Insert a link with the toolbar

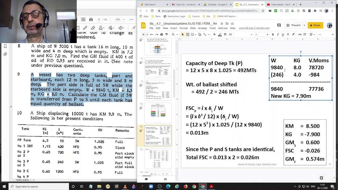click(300, 35)
